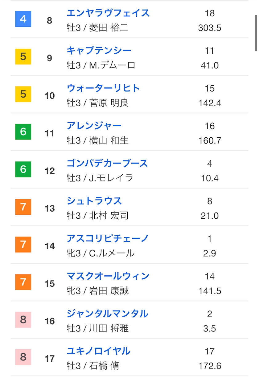The height and width of the screenshot is (377, 259).
Task: Click orange bracket 7 badge for horse 13
Action: (x=23, y=207)
